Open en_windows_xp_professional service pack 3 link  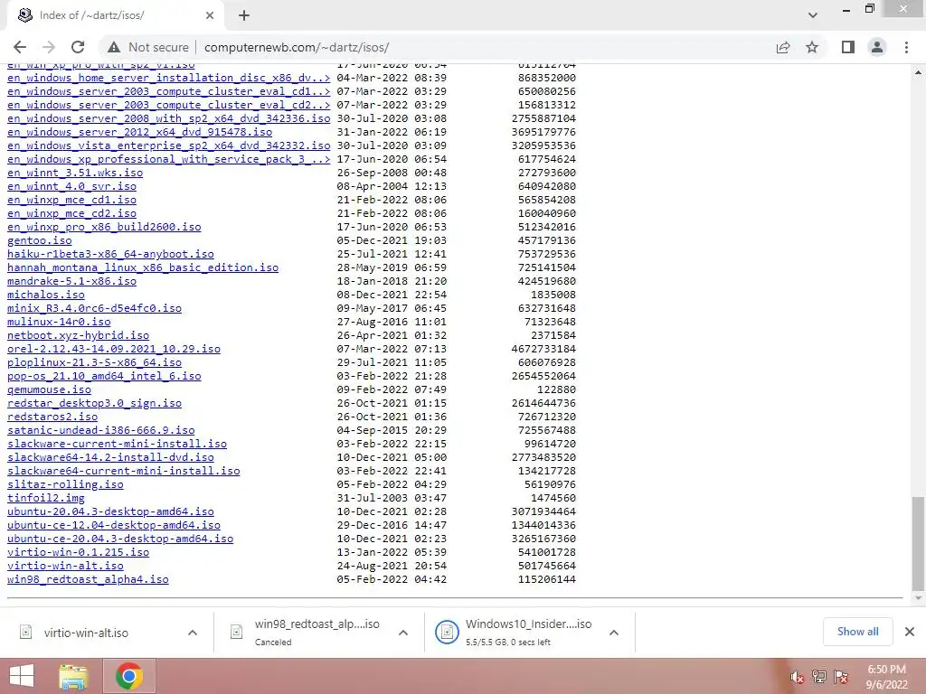(x=169, y=159)
